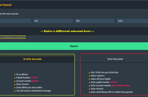
Task: Click the 'Select option 6' step
Action: click(98, 76)
